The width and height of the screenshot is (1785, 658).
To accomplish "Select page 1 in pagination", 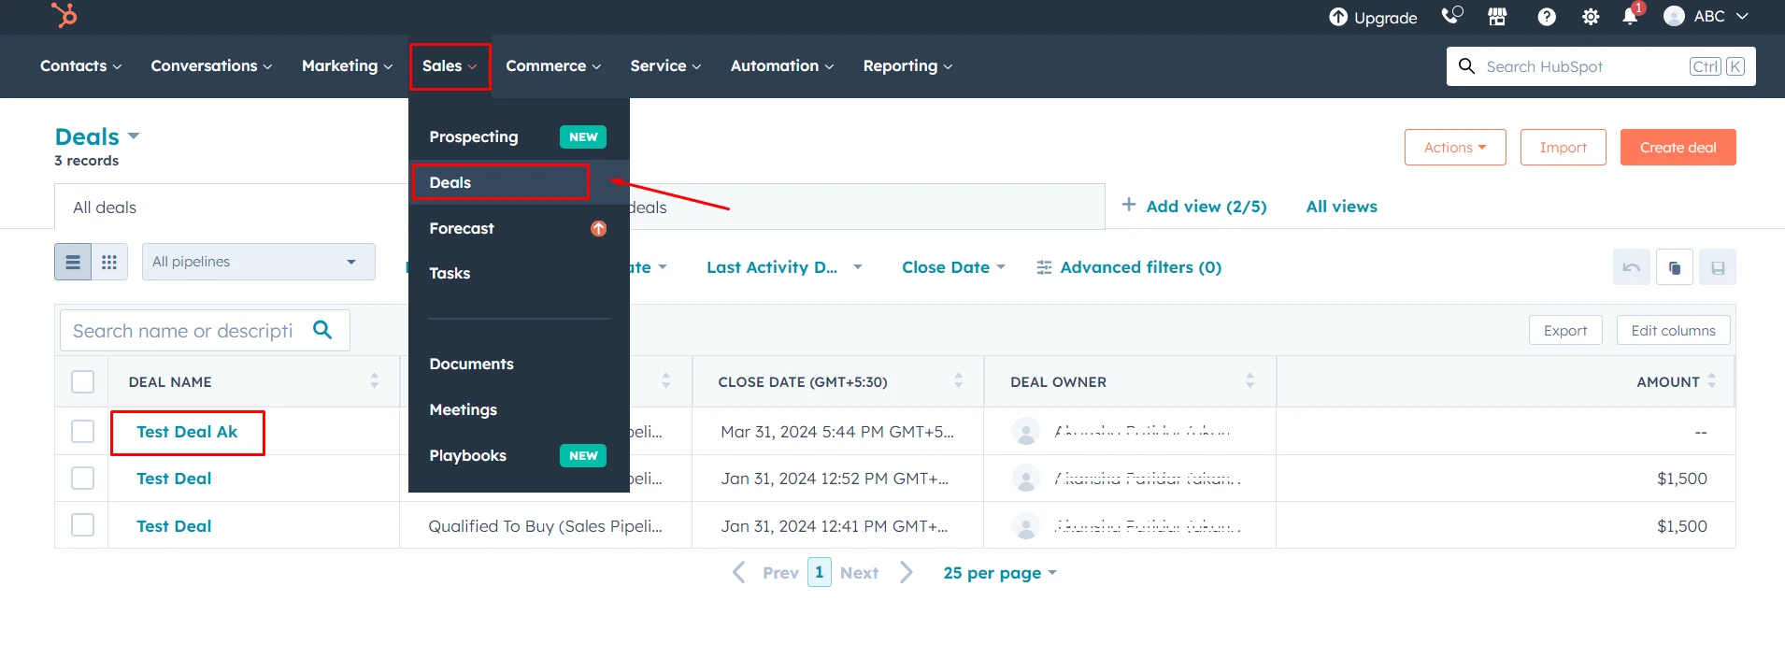I will click(x=819, y=572).
